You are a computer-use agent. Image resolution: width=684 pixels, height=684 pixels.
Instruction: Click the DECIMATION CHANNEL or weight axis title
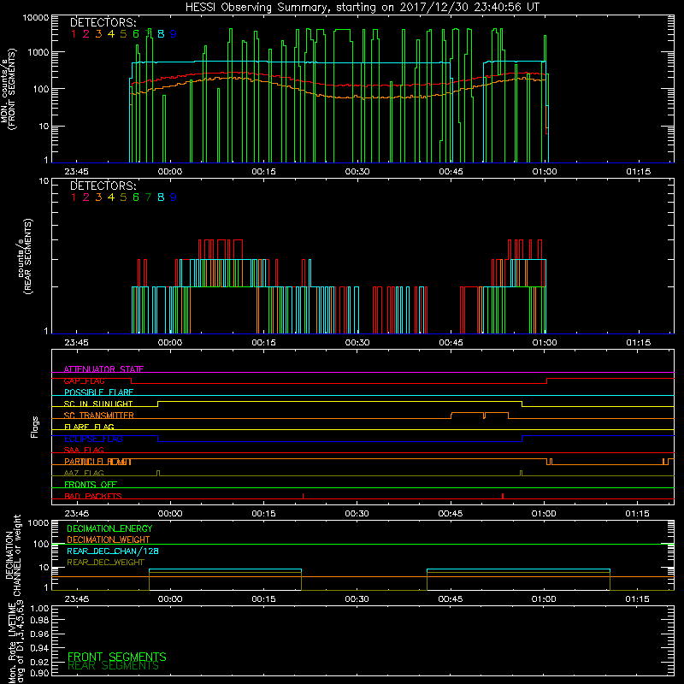click(13, 555)
